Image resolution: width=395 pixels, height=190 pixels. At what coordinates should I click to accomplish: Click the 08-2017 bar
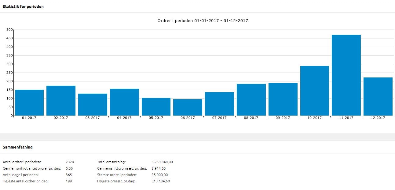[251, 100]
